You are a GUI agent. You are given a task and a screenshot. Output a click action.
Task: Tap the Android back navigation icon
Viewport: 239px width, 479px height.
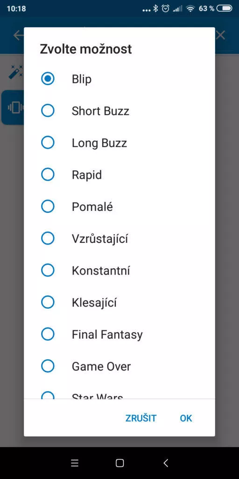point(166,463)
